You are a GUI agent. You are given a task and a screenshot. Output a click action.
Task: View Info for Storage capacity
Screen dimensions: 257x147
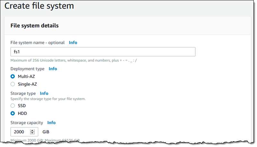tap(51, 123)
